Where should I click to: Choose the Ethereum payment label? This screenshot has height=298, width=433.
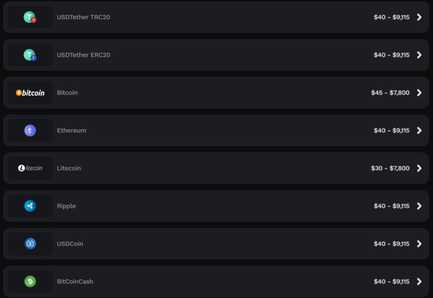(71, 130)
